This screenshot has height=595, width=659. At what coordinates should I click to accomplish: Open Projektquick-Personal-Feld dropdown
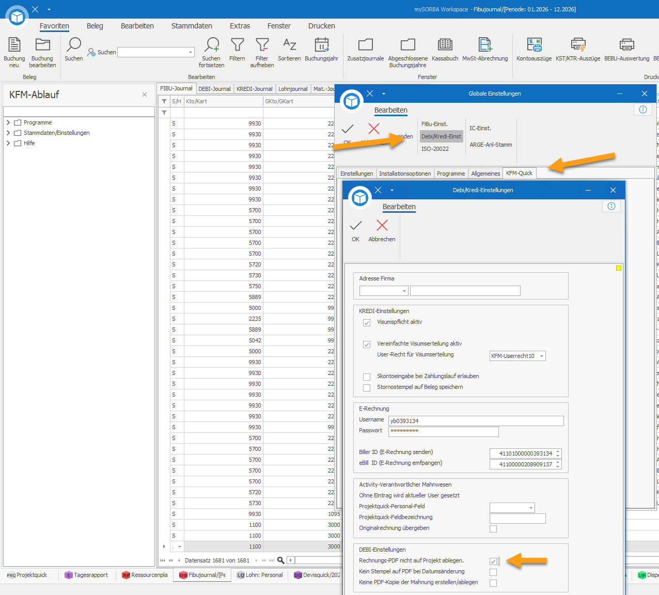pos(531,508)
